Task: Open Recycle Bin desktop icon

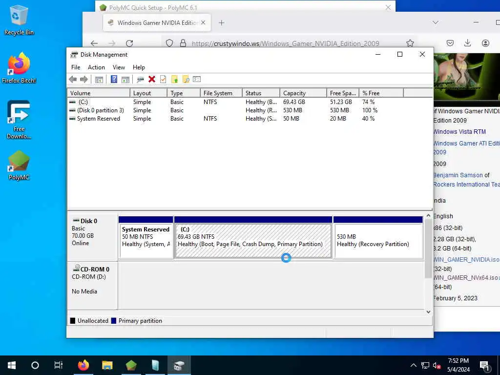Action: pyautogui.click(x=19, y=20)
